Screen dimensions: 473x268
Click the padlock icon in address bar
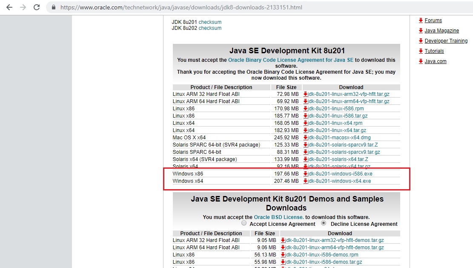pos(54,7)
